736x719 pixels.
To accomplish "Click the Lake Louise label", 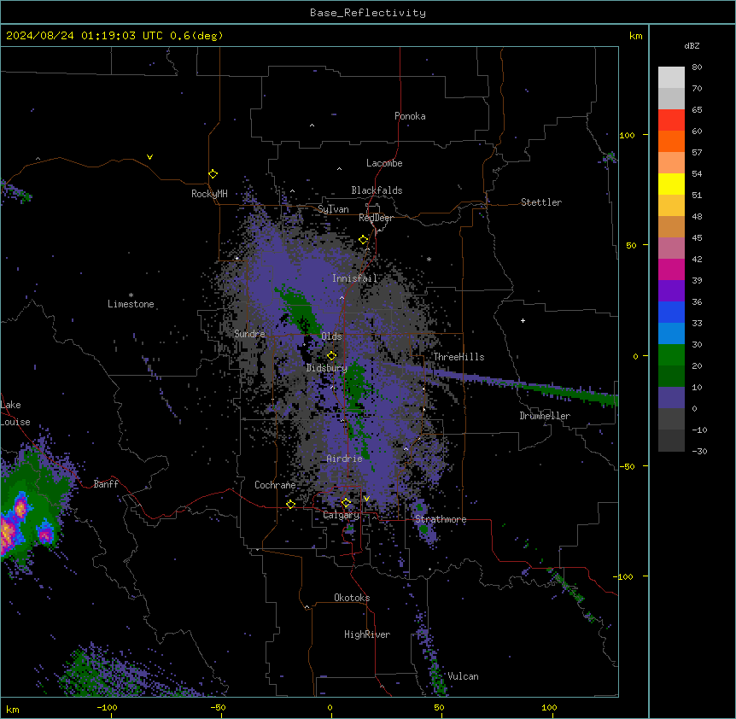I will pos(14,413).
